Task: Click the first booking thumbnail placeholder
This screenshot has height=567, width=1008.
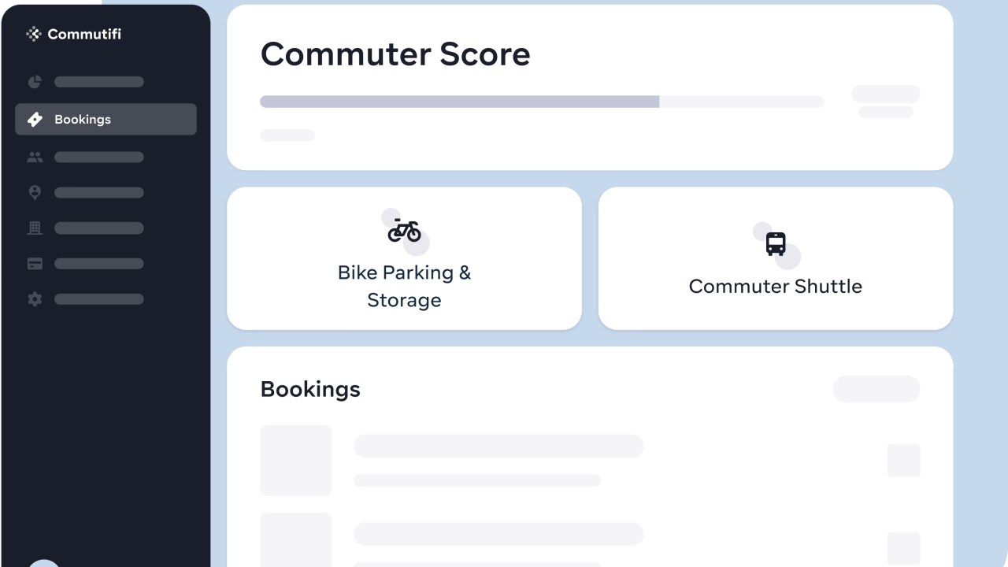Action: 295,461
